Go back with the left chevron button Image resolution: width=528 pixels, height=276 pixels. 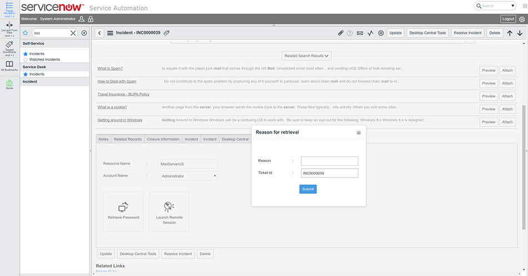click(x=99, y=33)
